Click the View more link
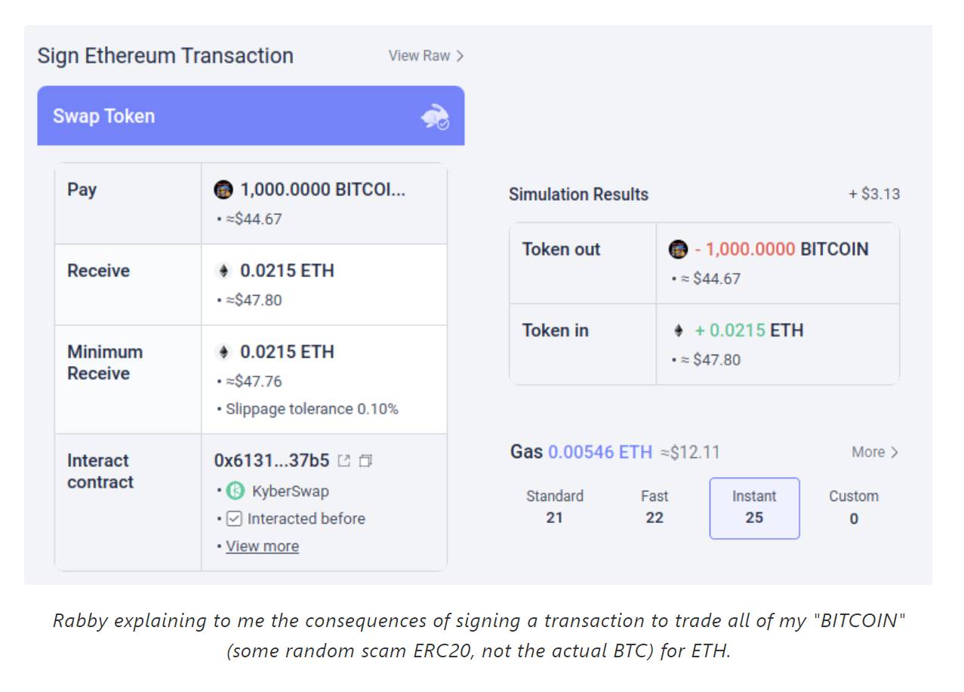This screenshot has width=964, height=692. (262, 546)
